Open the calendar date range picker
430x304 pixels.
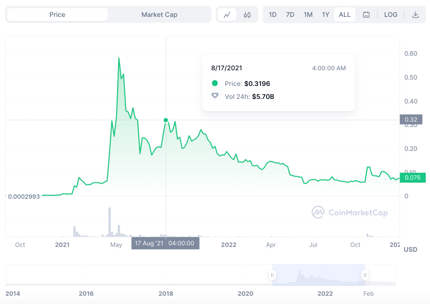click(366, 14)
